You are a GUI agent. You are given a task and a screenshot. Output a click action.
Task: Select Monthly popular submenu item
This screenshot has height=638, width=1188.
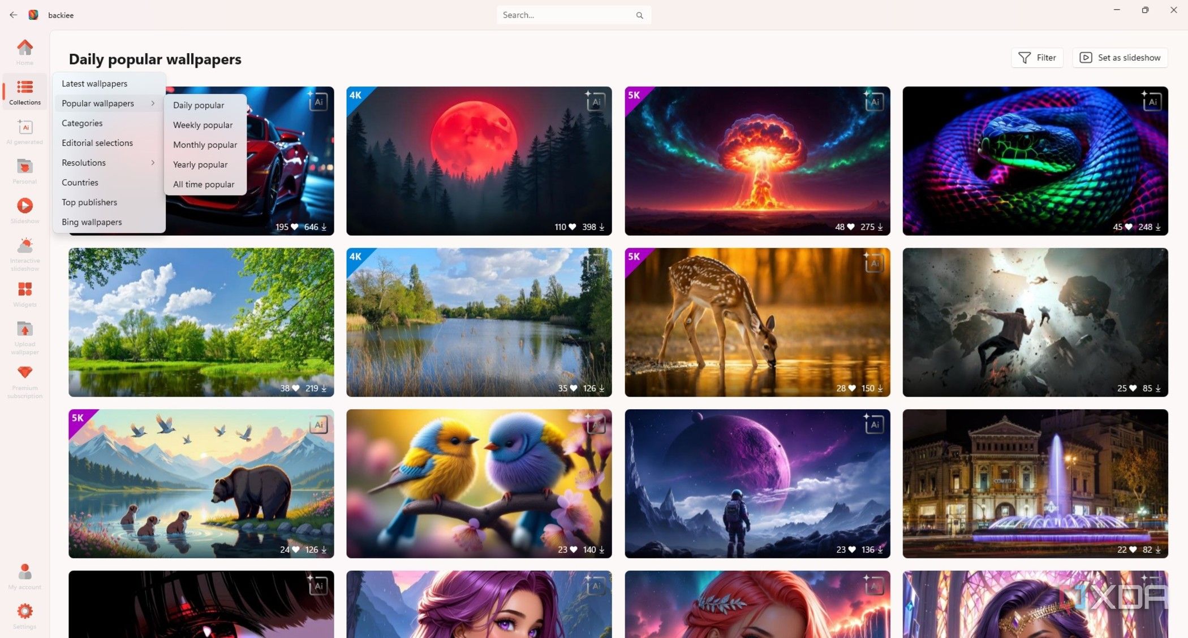[x=205, y=145]
